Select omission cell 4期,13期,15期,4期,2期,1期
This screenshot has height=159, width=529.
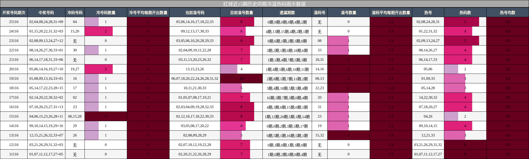click(x=287, y=31)
